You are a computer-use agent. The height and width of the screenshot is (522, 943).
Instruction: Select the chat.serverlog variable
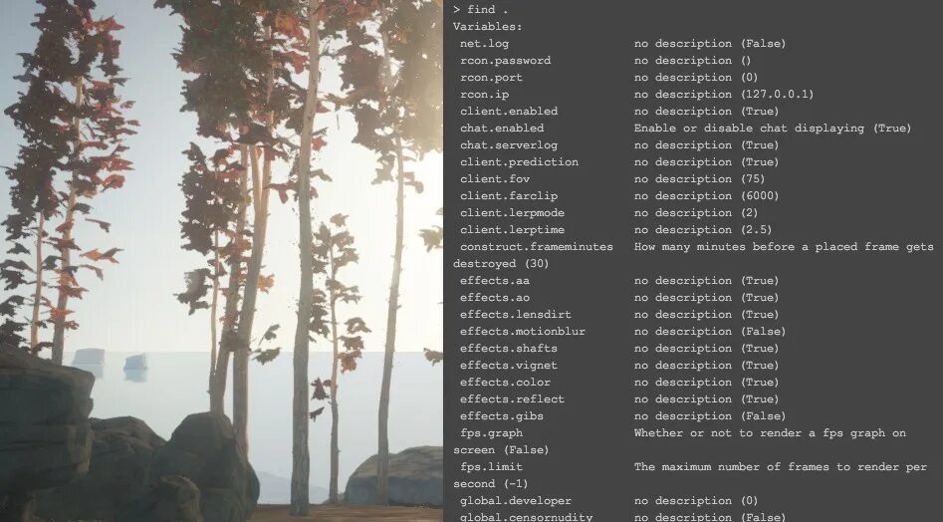coord(509,144)
